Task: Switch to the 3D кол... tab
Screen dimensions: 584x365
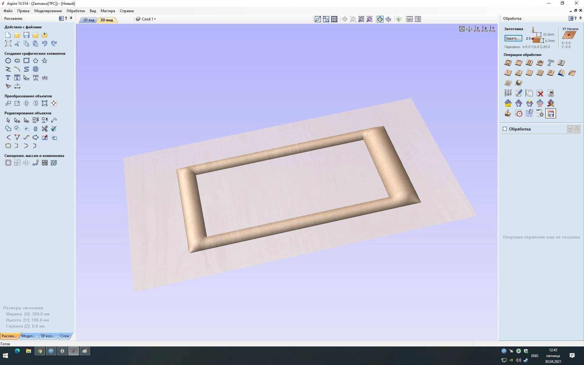Action: click(x=48, y=336)
